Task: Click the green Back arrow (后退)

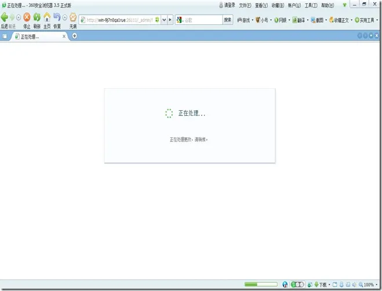Action: [5, 17]
